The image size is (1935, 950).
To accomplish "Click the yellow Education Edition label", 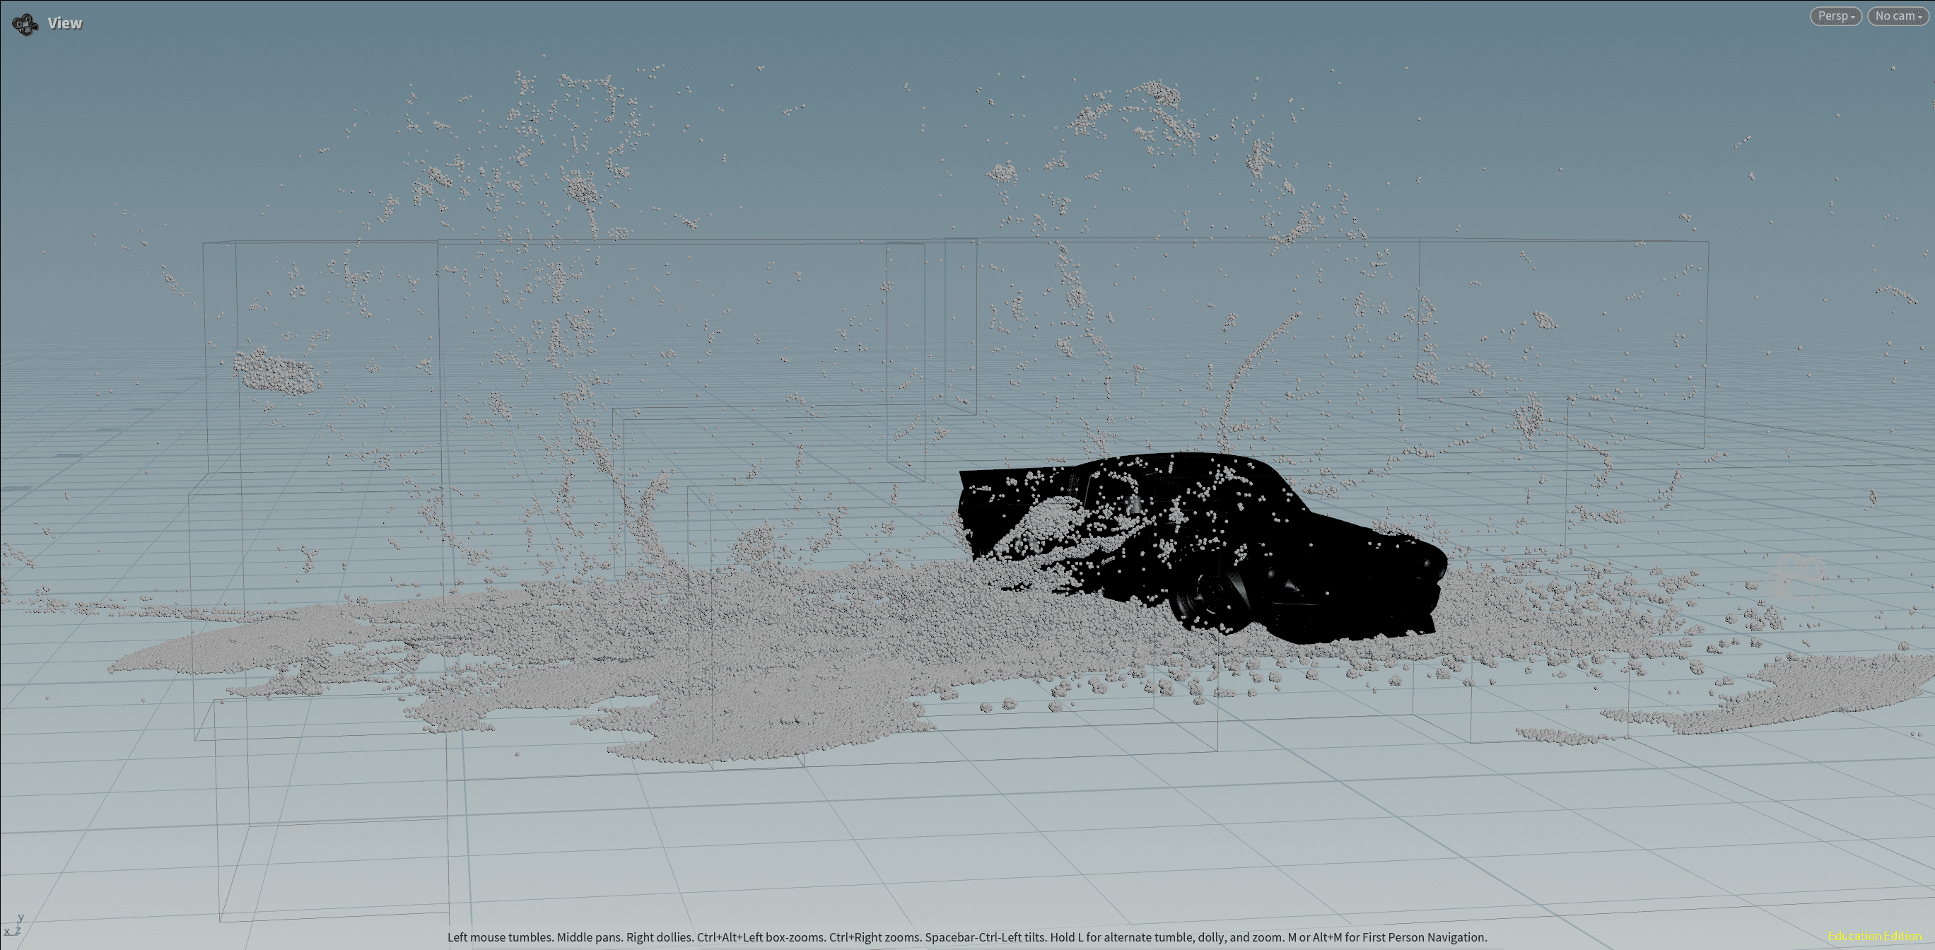I will point(1874,936).
